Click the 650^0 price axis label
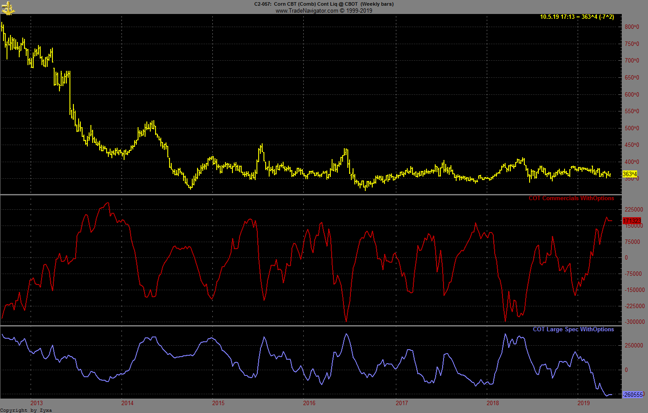 632,78
